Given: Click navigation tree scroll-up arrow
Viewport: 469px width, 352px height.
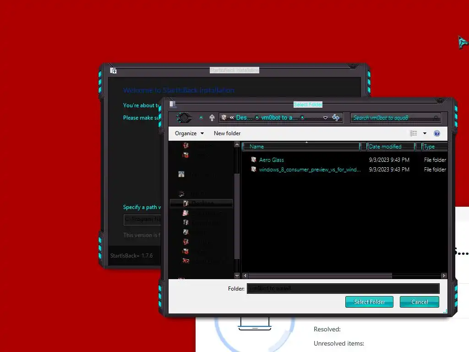Looking at the screenshot, I should (x=237, y=144).
